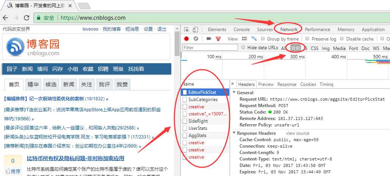
Task: Clear the network log icon
Action: (x=196, y=39)
